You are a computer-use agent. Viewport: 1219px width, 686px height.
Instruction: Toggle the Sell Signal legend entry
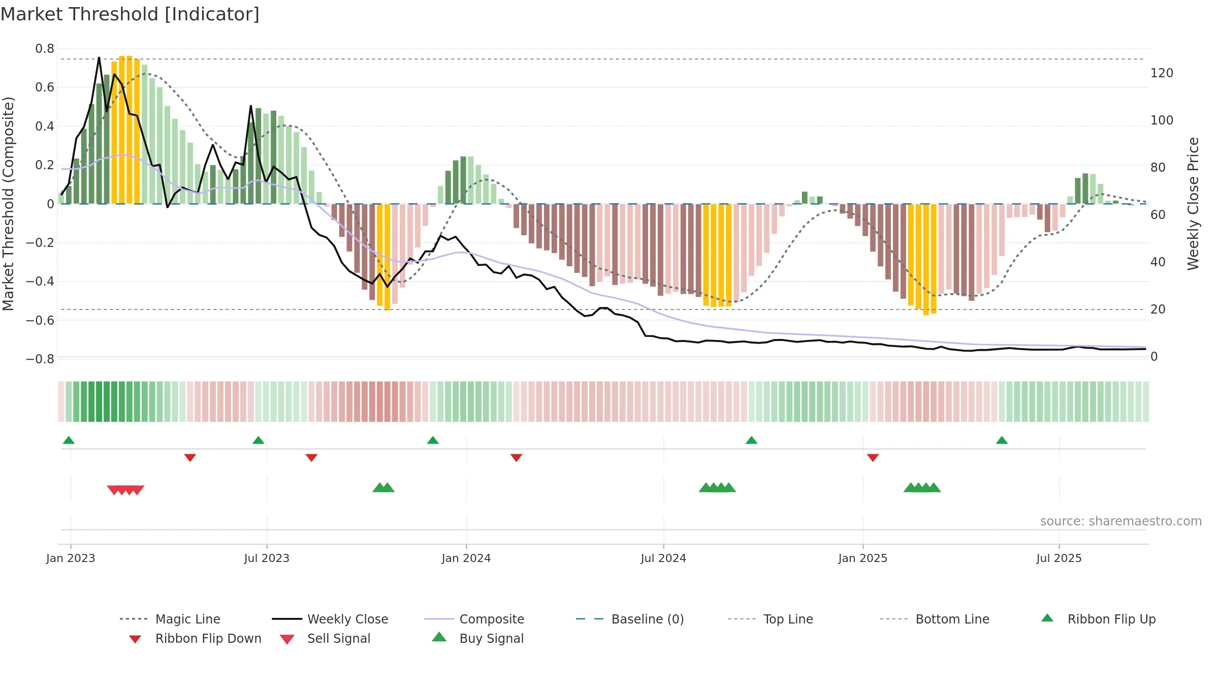325,638
